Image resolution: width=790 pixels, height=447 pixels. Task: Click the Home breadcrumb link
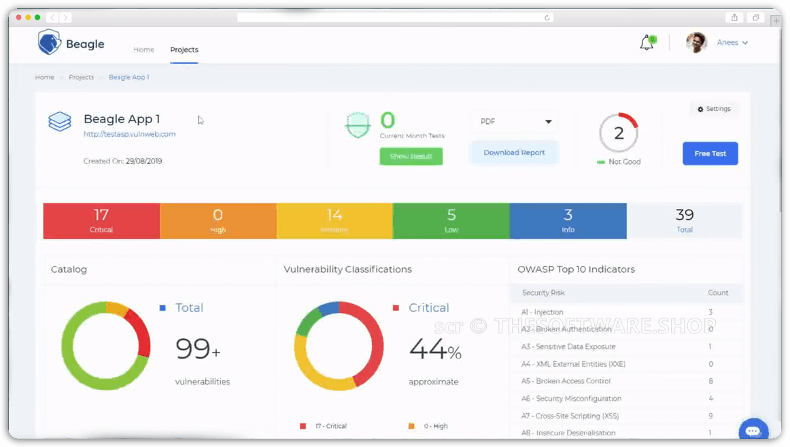pos(44,77)
